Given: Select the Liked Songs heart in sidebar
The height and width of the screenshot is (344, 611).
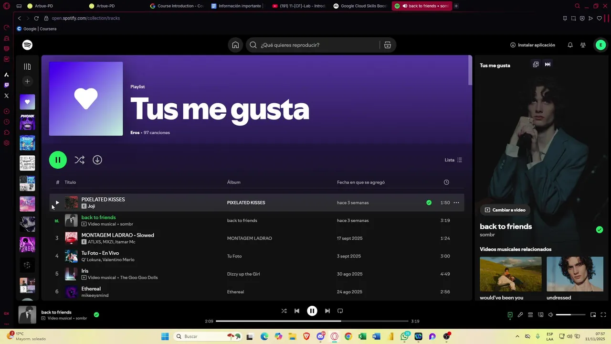Looking at the screenshot, I should [27, 102].
